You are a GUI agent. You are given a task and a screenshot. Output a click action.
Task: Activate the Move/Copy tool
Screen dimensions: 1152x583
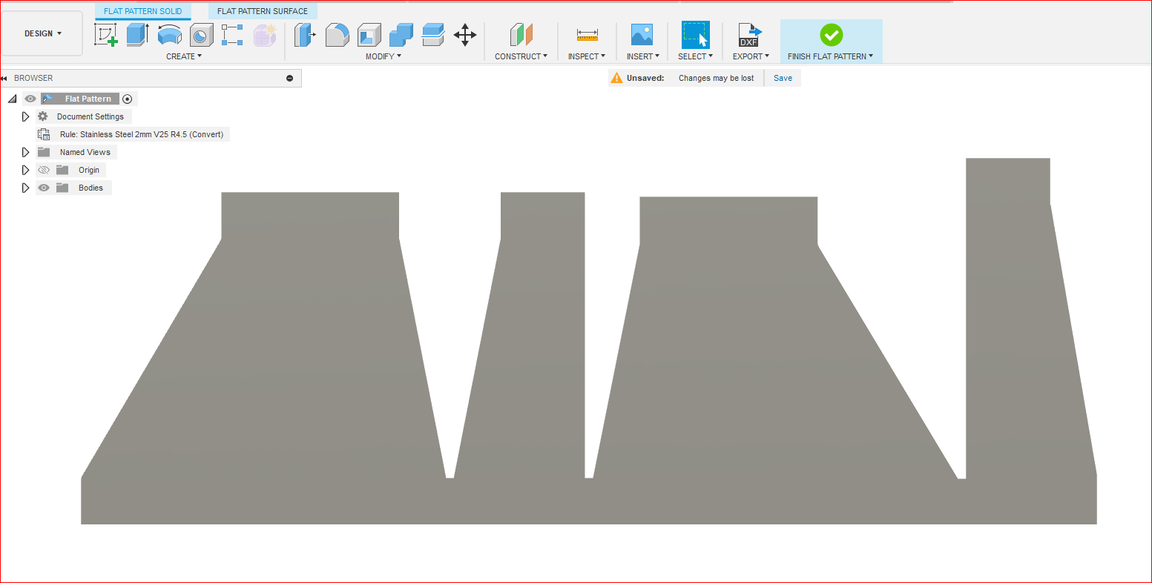[x=465, y=34]
